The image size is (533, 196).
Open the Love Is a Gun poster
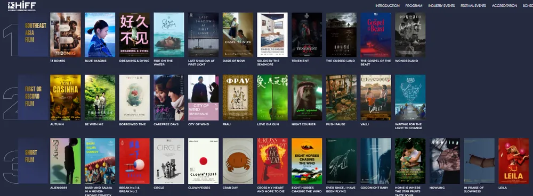272,98
